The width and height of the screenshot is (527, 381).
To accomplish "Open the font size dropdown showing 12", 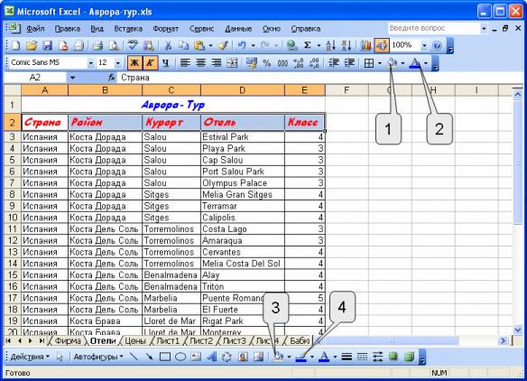I will (x=118, y=63).
